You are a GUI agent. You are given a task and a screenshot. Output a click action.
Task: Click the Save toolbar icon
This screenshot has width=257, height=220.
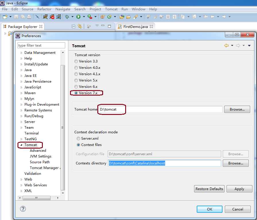coord(16,17)
